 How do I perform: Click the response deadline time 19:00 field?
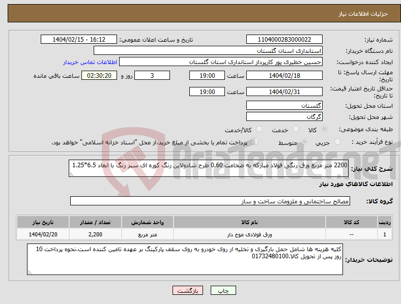[207, 75]
